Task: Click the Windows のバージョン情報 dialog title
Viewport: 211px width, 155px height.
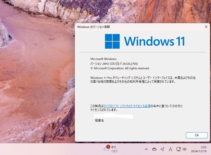Action: 93,27
